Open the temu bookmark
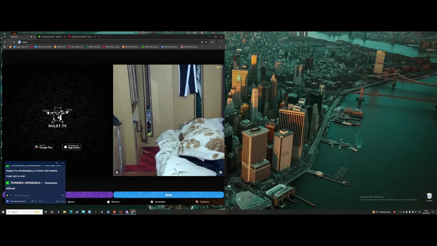The height and width of the screenshot is (246, 437). 131,47
